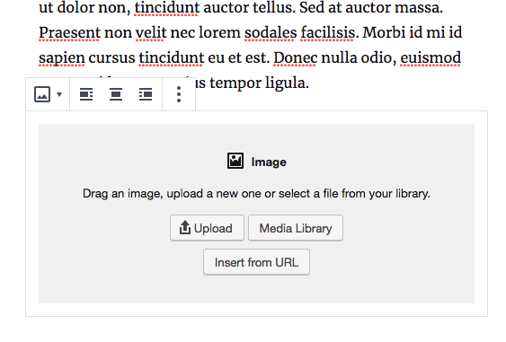Choose Insert from URL
506x342 pixels.
tap(256, 262)
